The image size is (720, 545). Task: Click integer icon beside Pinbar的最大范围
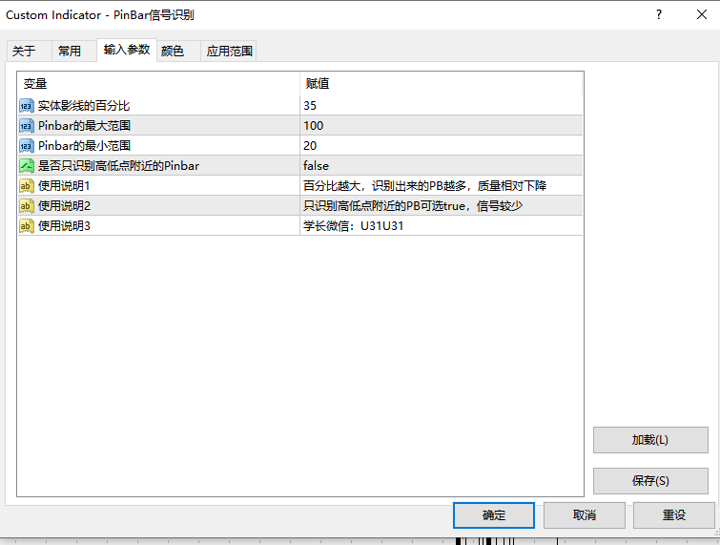click(27, 126)
